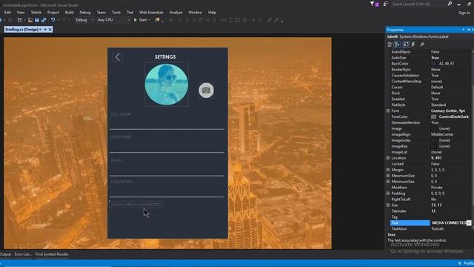Open the Analyze menu
This screenshot has height=267, width=474.
pyautogui.click(x=176, y=13)
